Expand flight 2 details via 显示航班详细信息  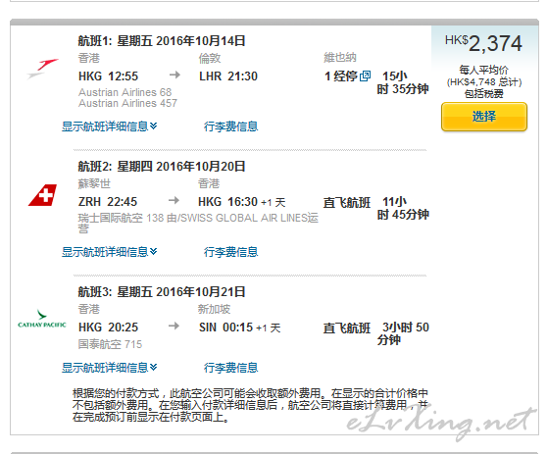110,252
